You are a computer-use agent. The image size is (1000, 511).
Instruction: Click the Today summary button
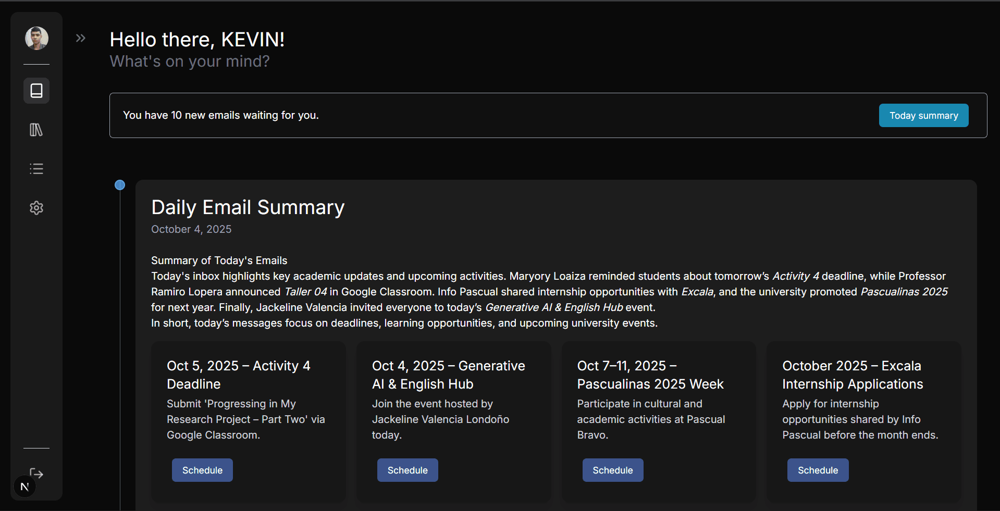(x=923, y=115)
